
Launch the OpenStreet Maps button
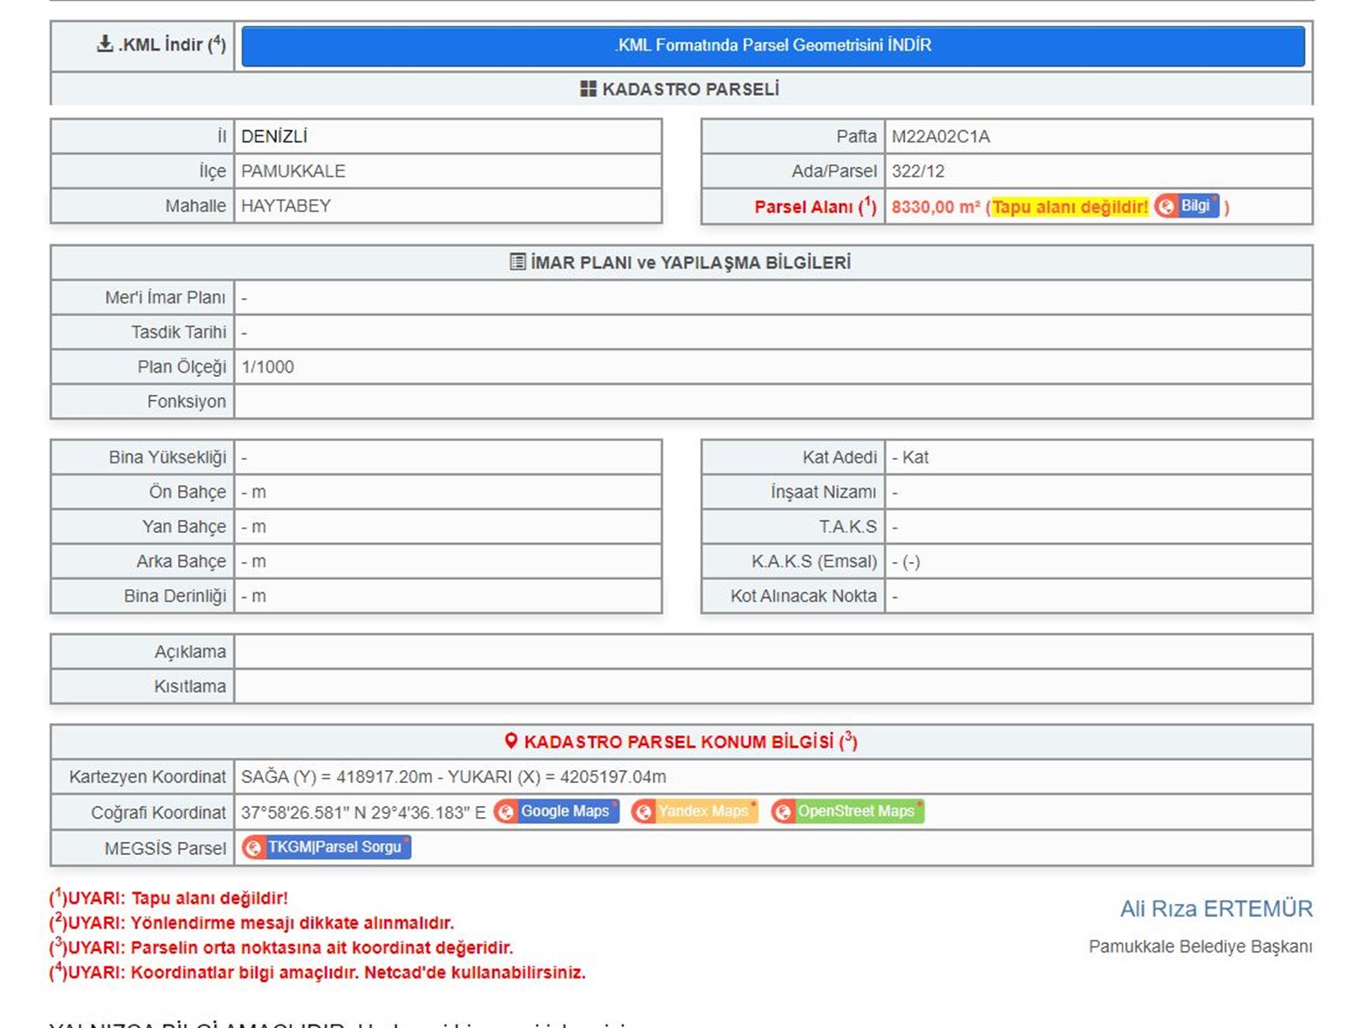pyautogui.click(x=847, y=811)
